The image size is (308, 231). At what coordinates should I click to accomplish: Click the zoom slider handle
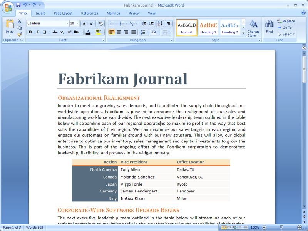coord(282,228)
